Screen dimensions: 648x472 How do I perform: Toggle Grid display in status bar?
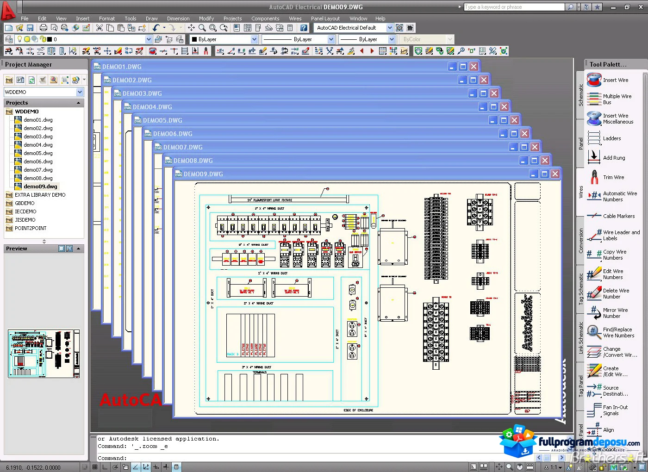click(x=95, y=467)
